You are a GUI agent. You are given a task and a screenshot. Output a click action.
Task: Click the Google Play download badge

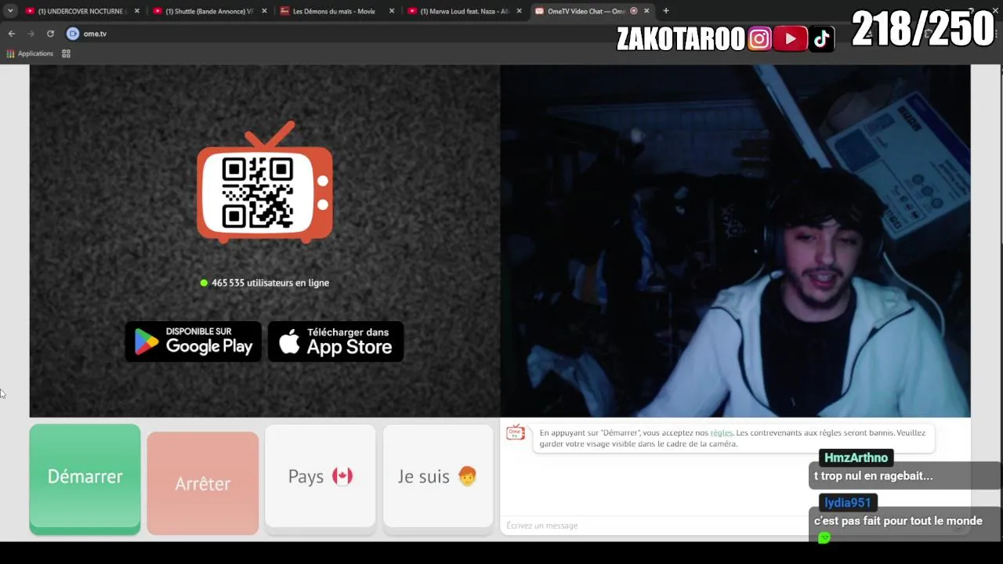(194, 342)
